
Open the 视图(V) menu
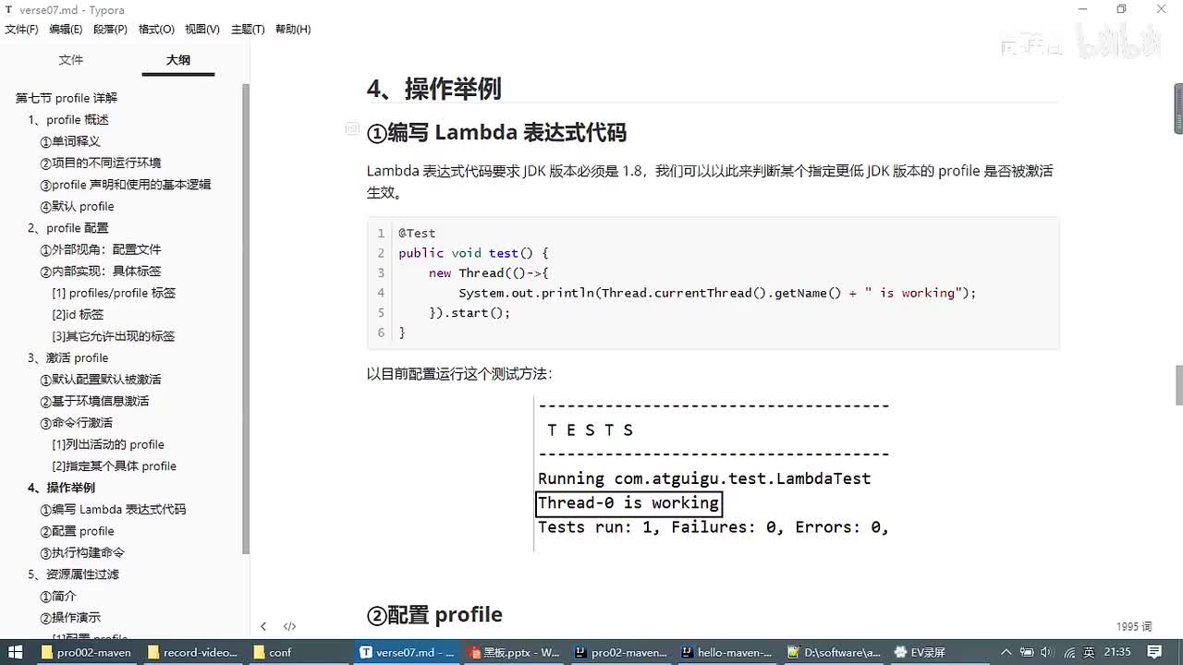pyautogui.click(x=202, y=30)
